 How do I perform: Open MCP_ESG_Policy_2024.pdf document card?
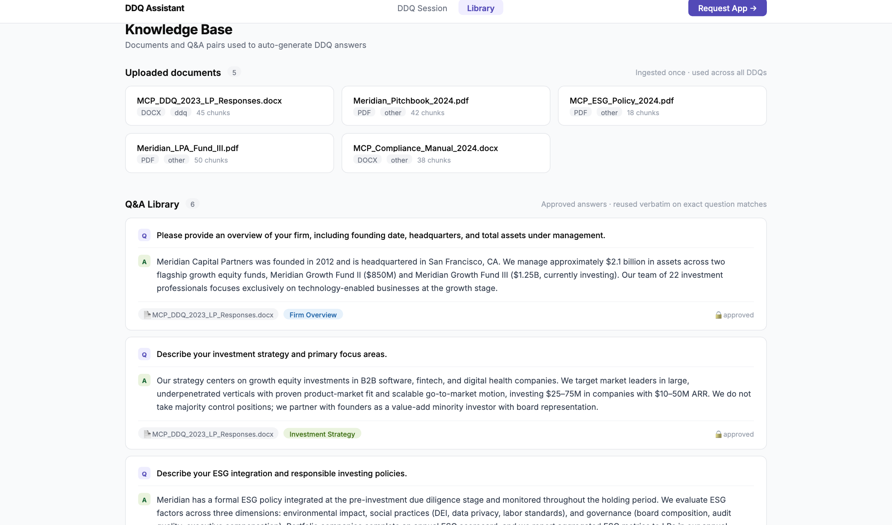[662, 106]
